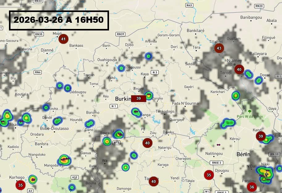Image resolution: width=282 pixels, height=193 pixels.
Task: Select the Natitingou city label
Action: (x=214, y=153)
